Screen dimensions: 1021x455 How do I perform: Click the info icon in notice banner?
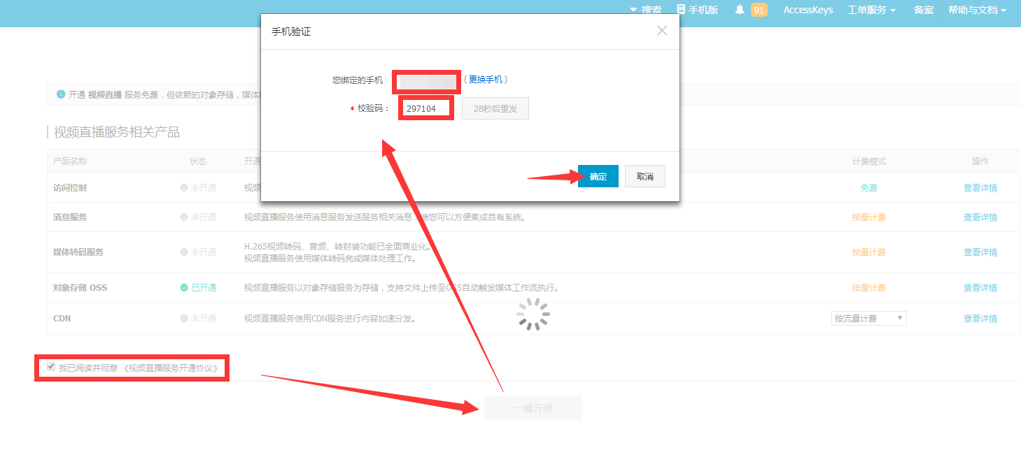pyautogui.click(x=61, y=94)
